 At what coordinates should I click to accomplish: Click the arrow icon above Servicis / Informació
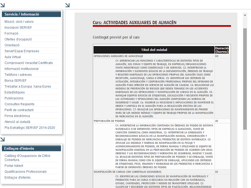(2, 5)
